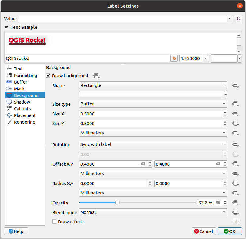This screenshot has width=246, height=239.
Task: Collapse the Text Sample section
Action: (x=6, y=27)
